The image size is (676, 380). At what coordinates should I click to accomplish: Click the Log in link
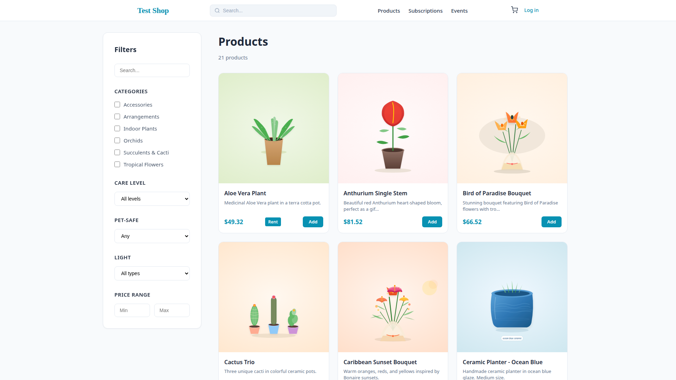point(531,10)
